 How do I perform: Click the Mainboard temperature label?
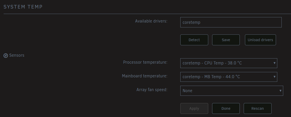[145, 76]
